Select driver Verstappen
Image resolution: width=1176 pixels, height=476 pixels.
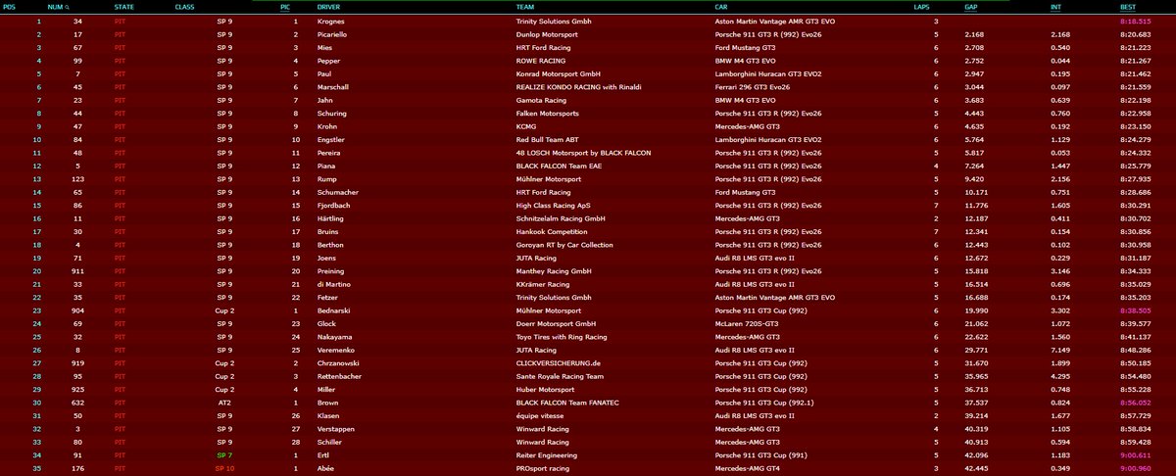click(x=337, y=430)
